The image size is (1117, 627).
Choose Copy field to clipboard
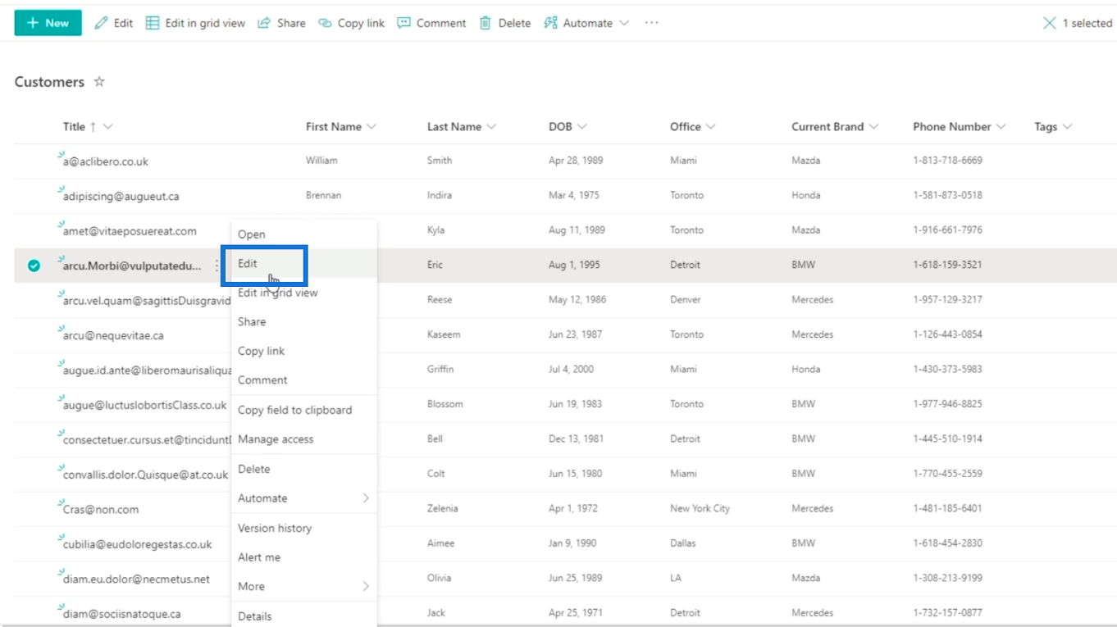coord(303,410)
